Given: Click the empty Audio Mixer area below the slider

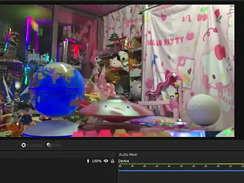Looking at the screenshot, I should click(181, 177).
